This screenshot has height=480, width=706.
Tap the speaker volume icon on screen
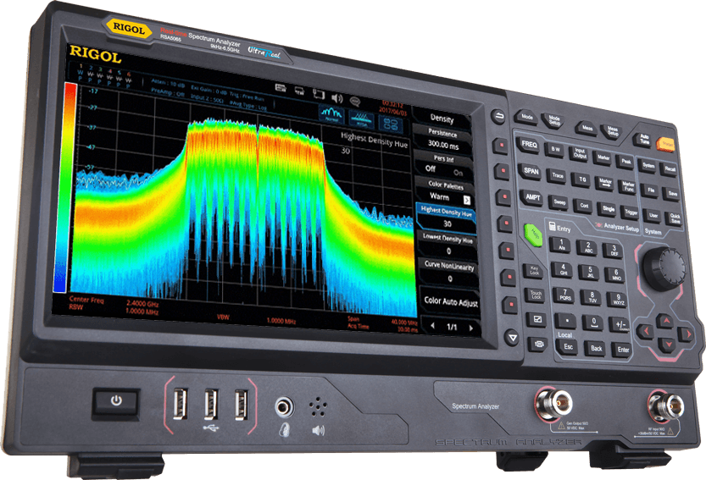point(336,98)
